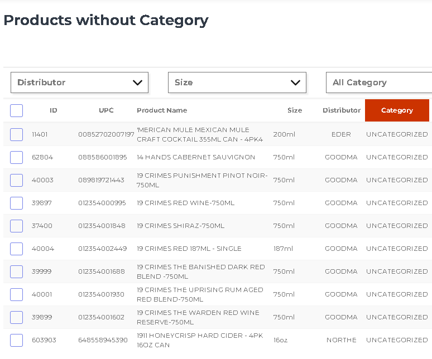The width and height of the screenshot is (432, 359).
Task: Tick checkbox for product ID 39999
Action: tap(17, 271)
